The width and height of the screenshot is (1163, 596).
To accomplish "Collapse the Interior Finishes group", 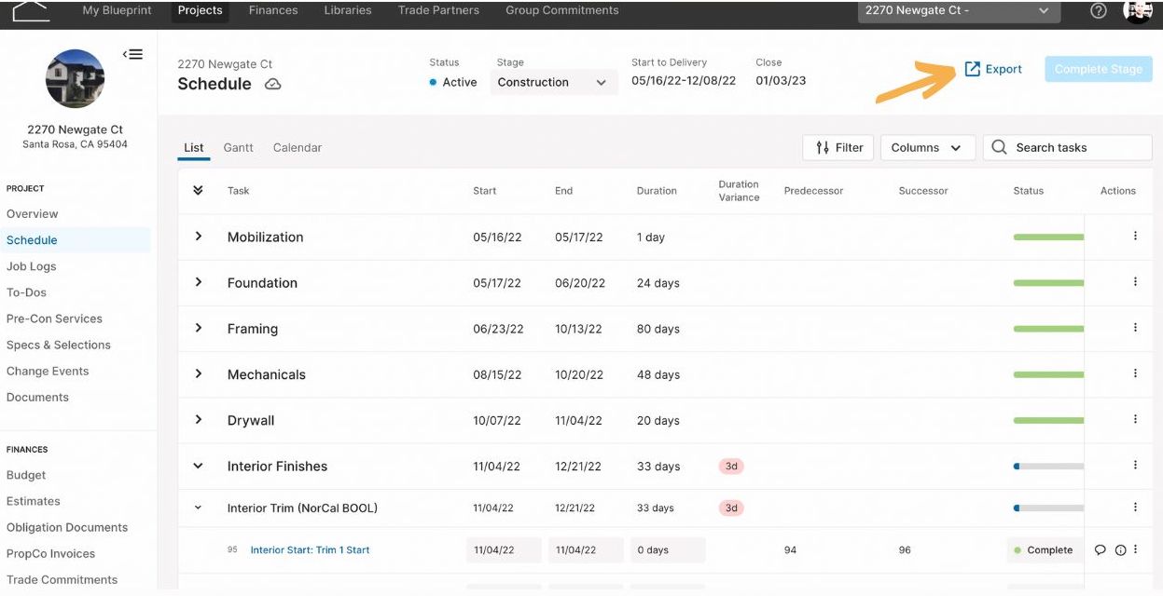I will click(198, 466).
